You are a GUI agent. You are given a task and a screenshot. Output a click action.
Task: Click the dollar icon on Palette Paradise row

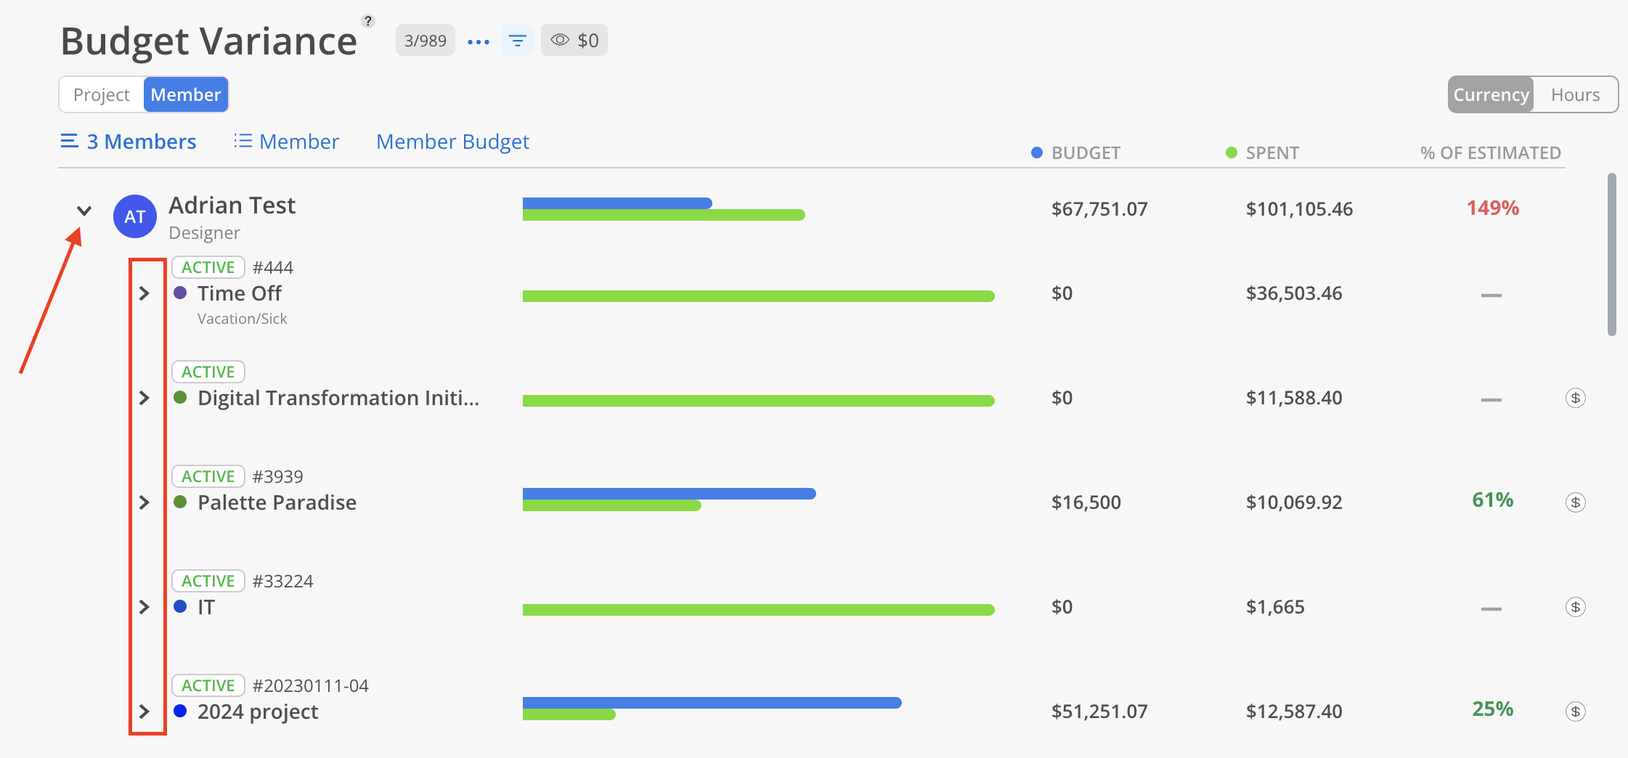click(x=1575, y=502)
